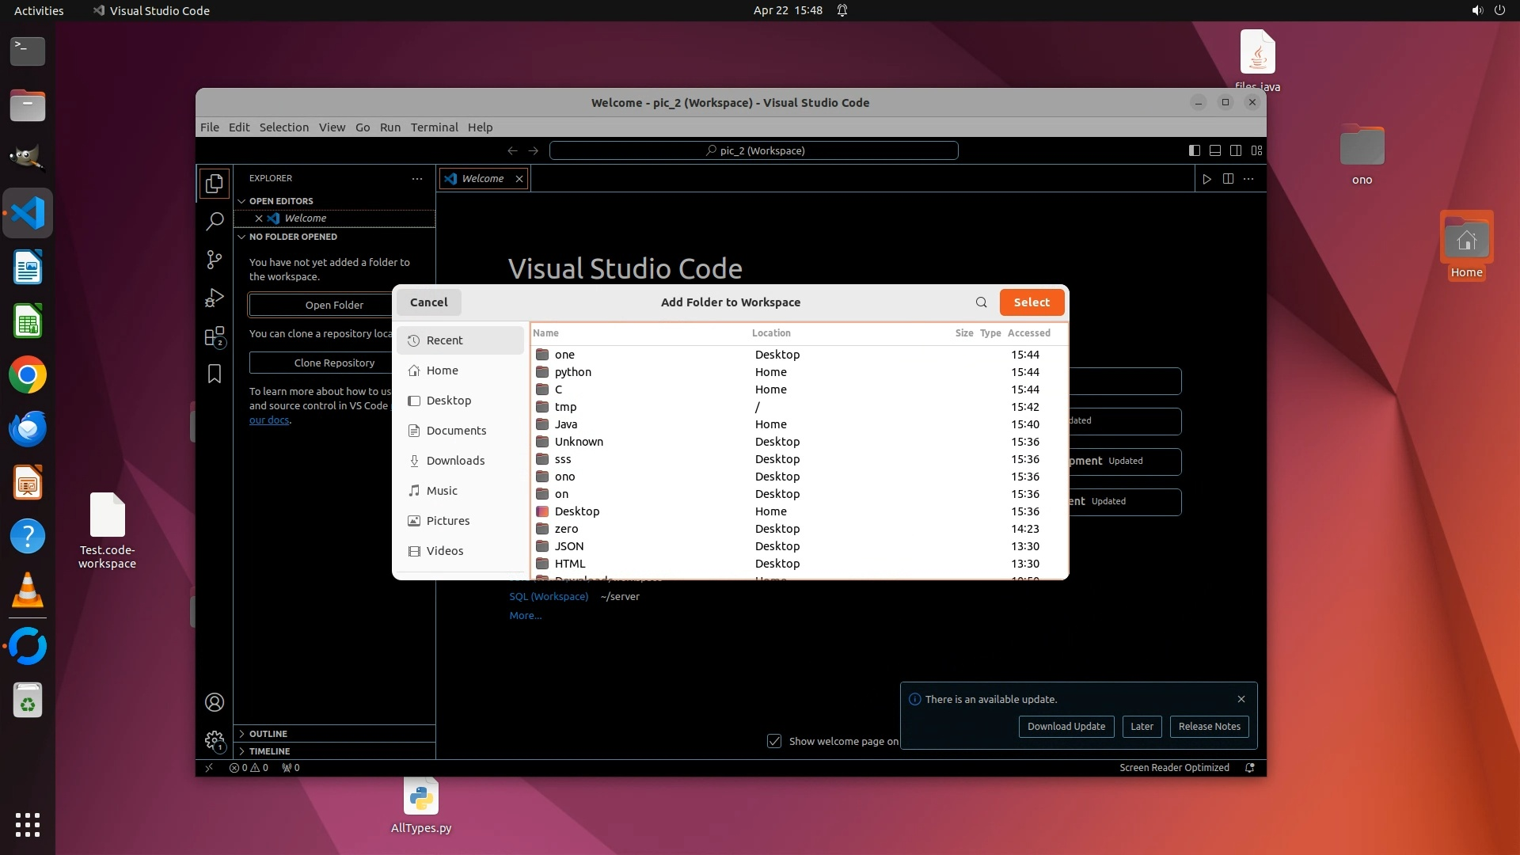The width and height of the screenshot is (1520, 855).
Task: Click the Bookmarks icon in activity bar
Action: point(215,374)
